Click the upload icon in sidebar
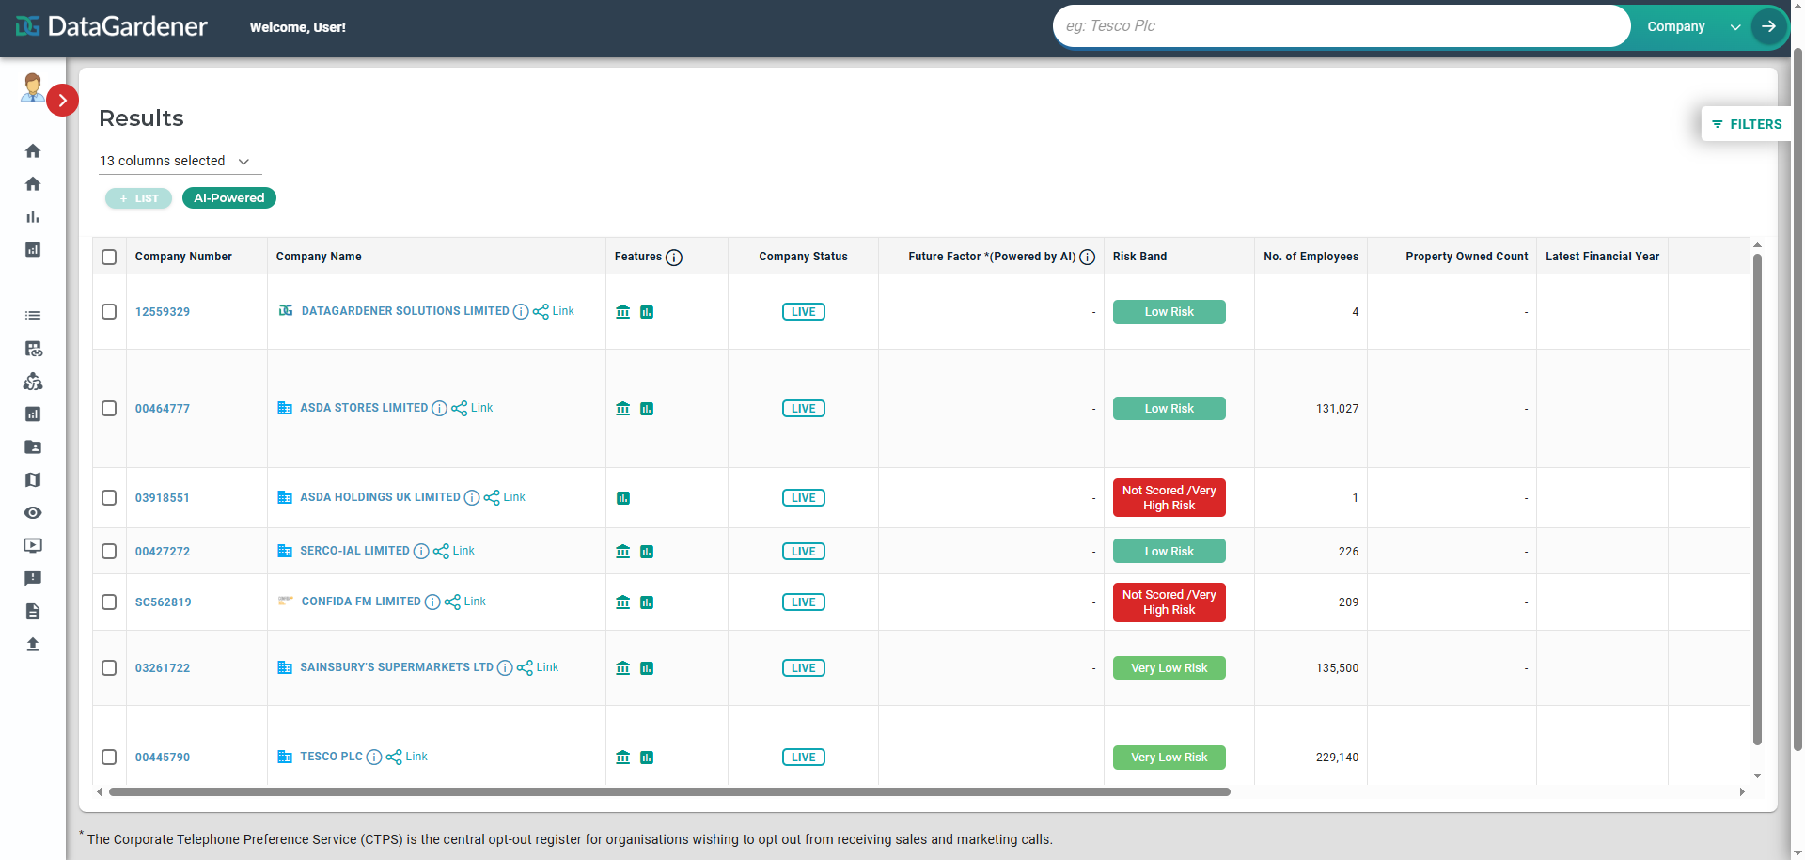Viewport: 1805px width, 860px height. [33, 645]
